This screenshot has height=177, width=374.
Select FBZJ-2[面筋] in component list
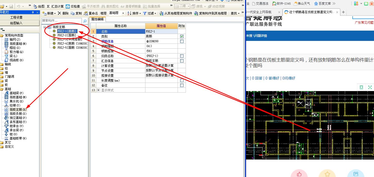(x=67, y=35)
